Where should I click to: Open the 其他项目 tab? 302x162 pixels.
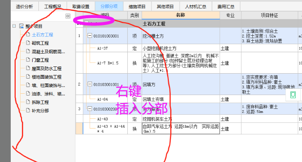point(165,7)
